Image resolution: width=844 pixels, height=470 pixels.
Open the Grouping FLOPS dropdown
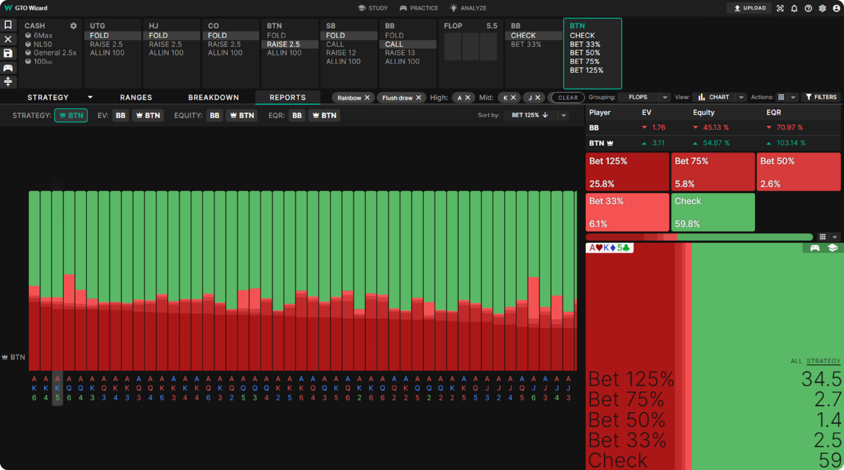(x=644, y=97)
